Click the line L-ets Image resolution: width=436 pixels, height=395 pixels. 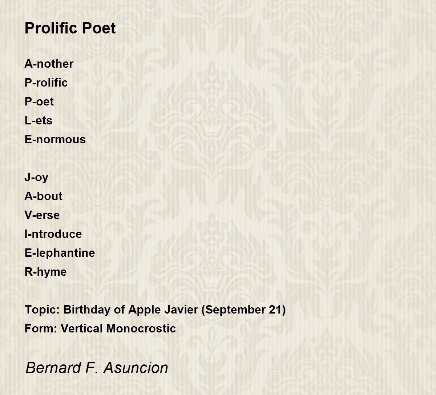click(39, 120)
